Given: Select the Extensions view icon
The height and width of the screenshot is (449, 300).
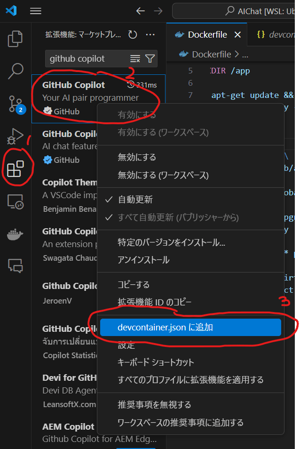Looking at the screenshot, I should coord(15,168).
